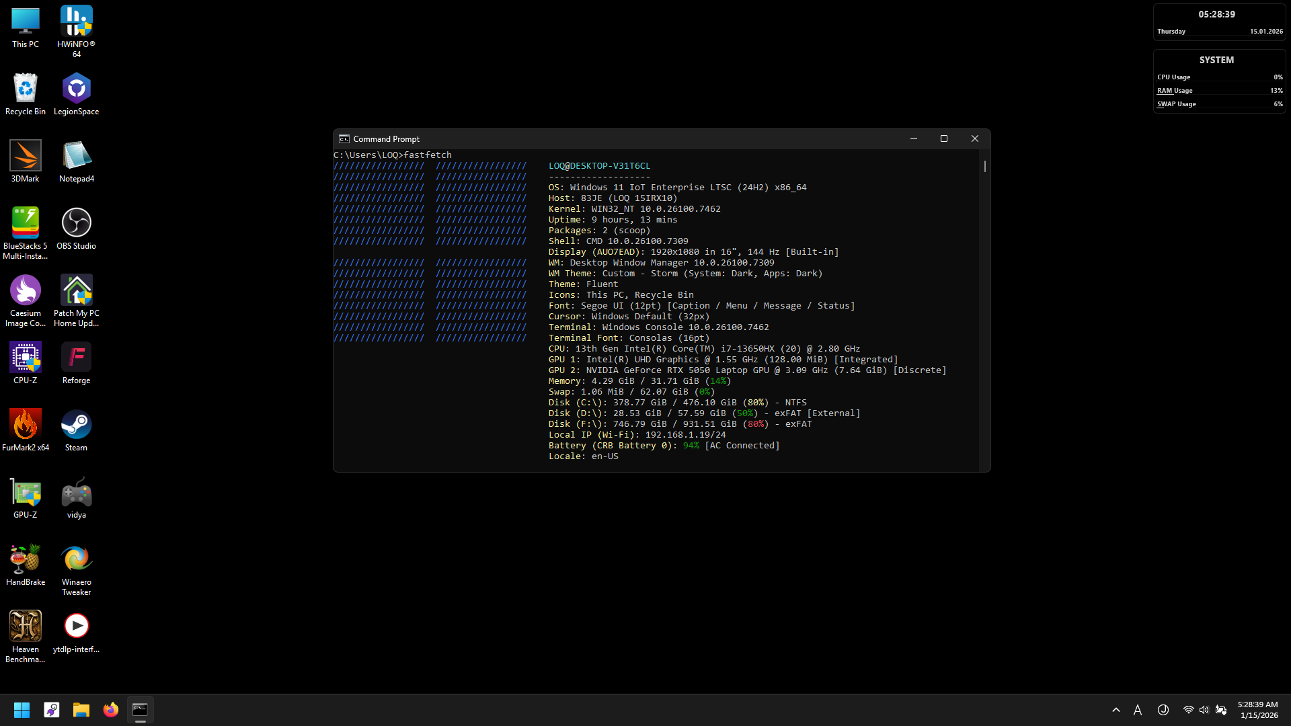Click the RAM Usage bar in SYSTEM widget
Screen dimensions: 1291x726
(1219, 95)
